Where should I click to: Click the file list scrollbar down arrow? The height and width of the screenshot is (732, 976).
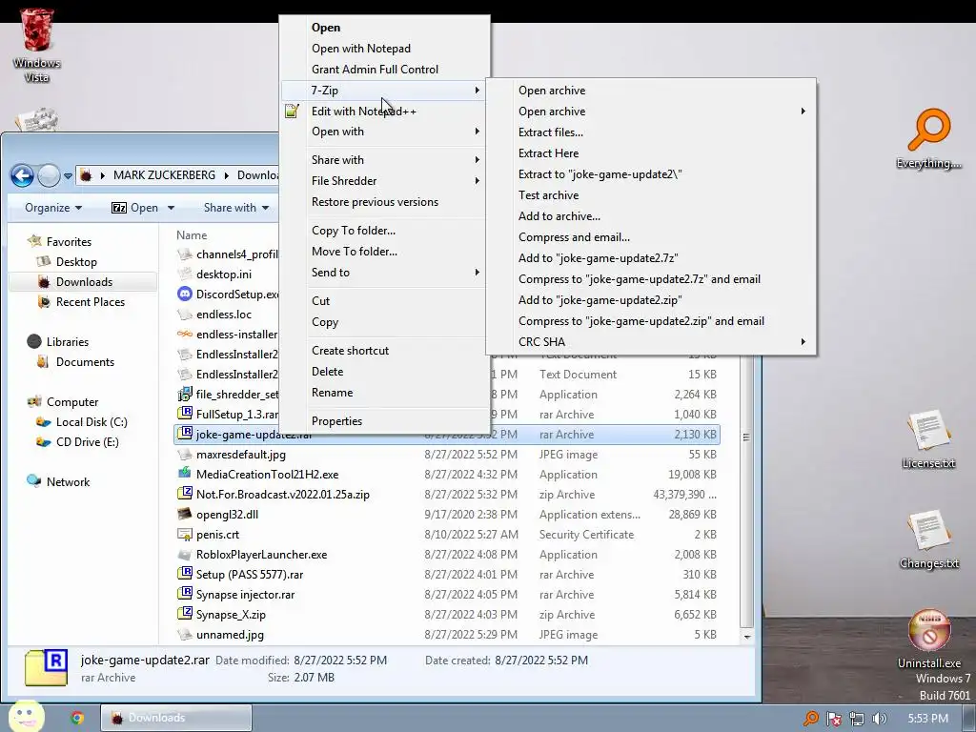click(x=747, y=637)
